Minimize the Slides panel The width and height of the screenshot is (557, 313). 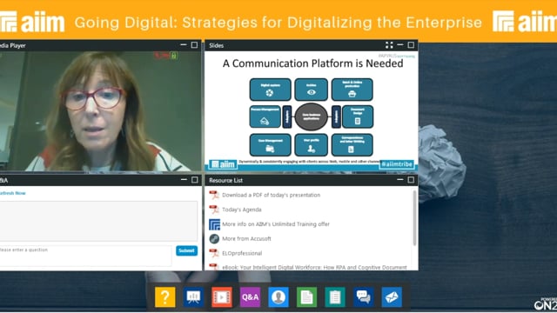[x=400, y=45]
